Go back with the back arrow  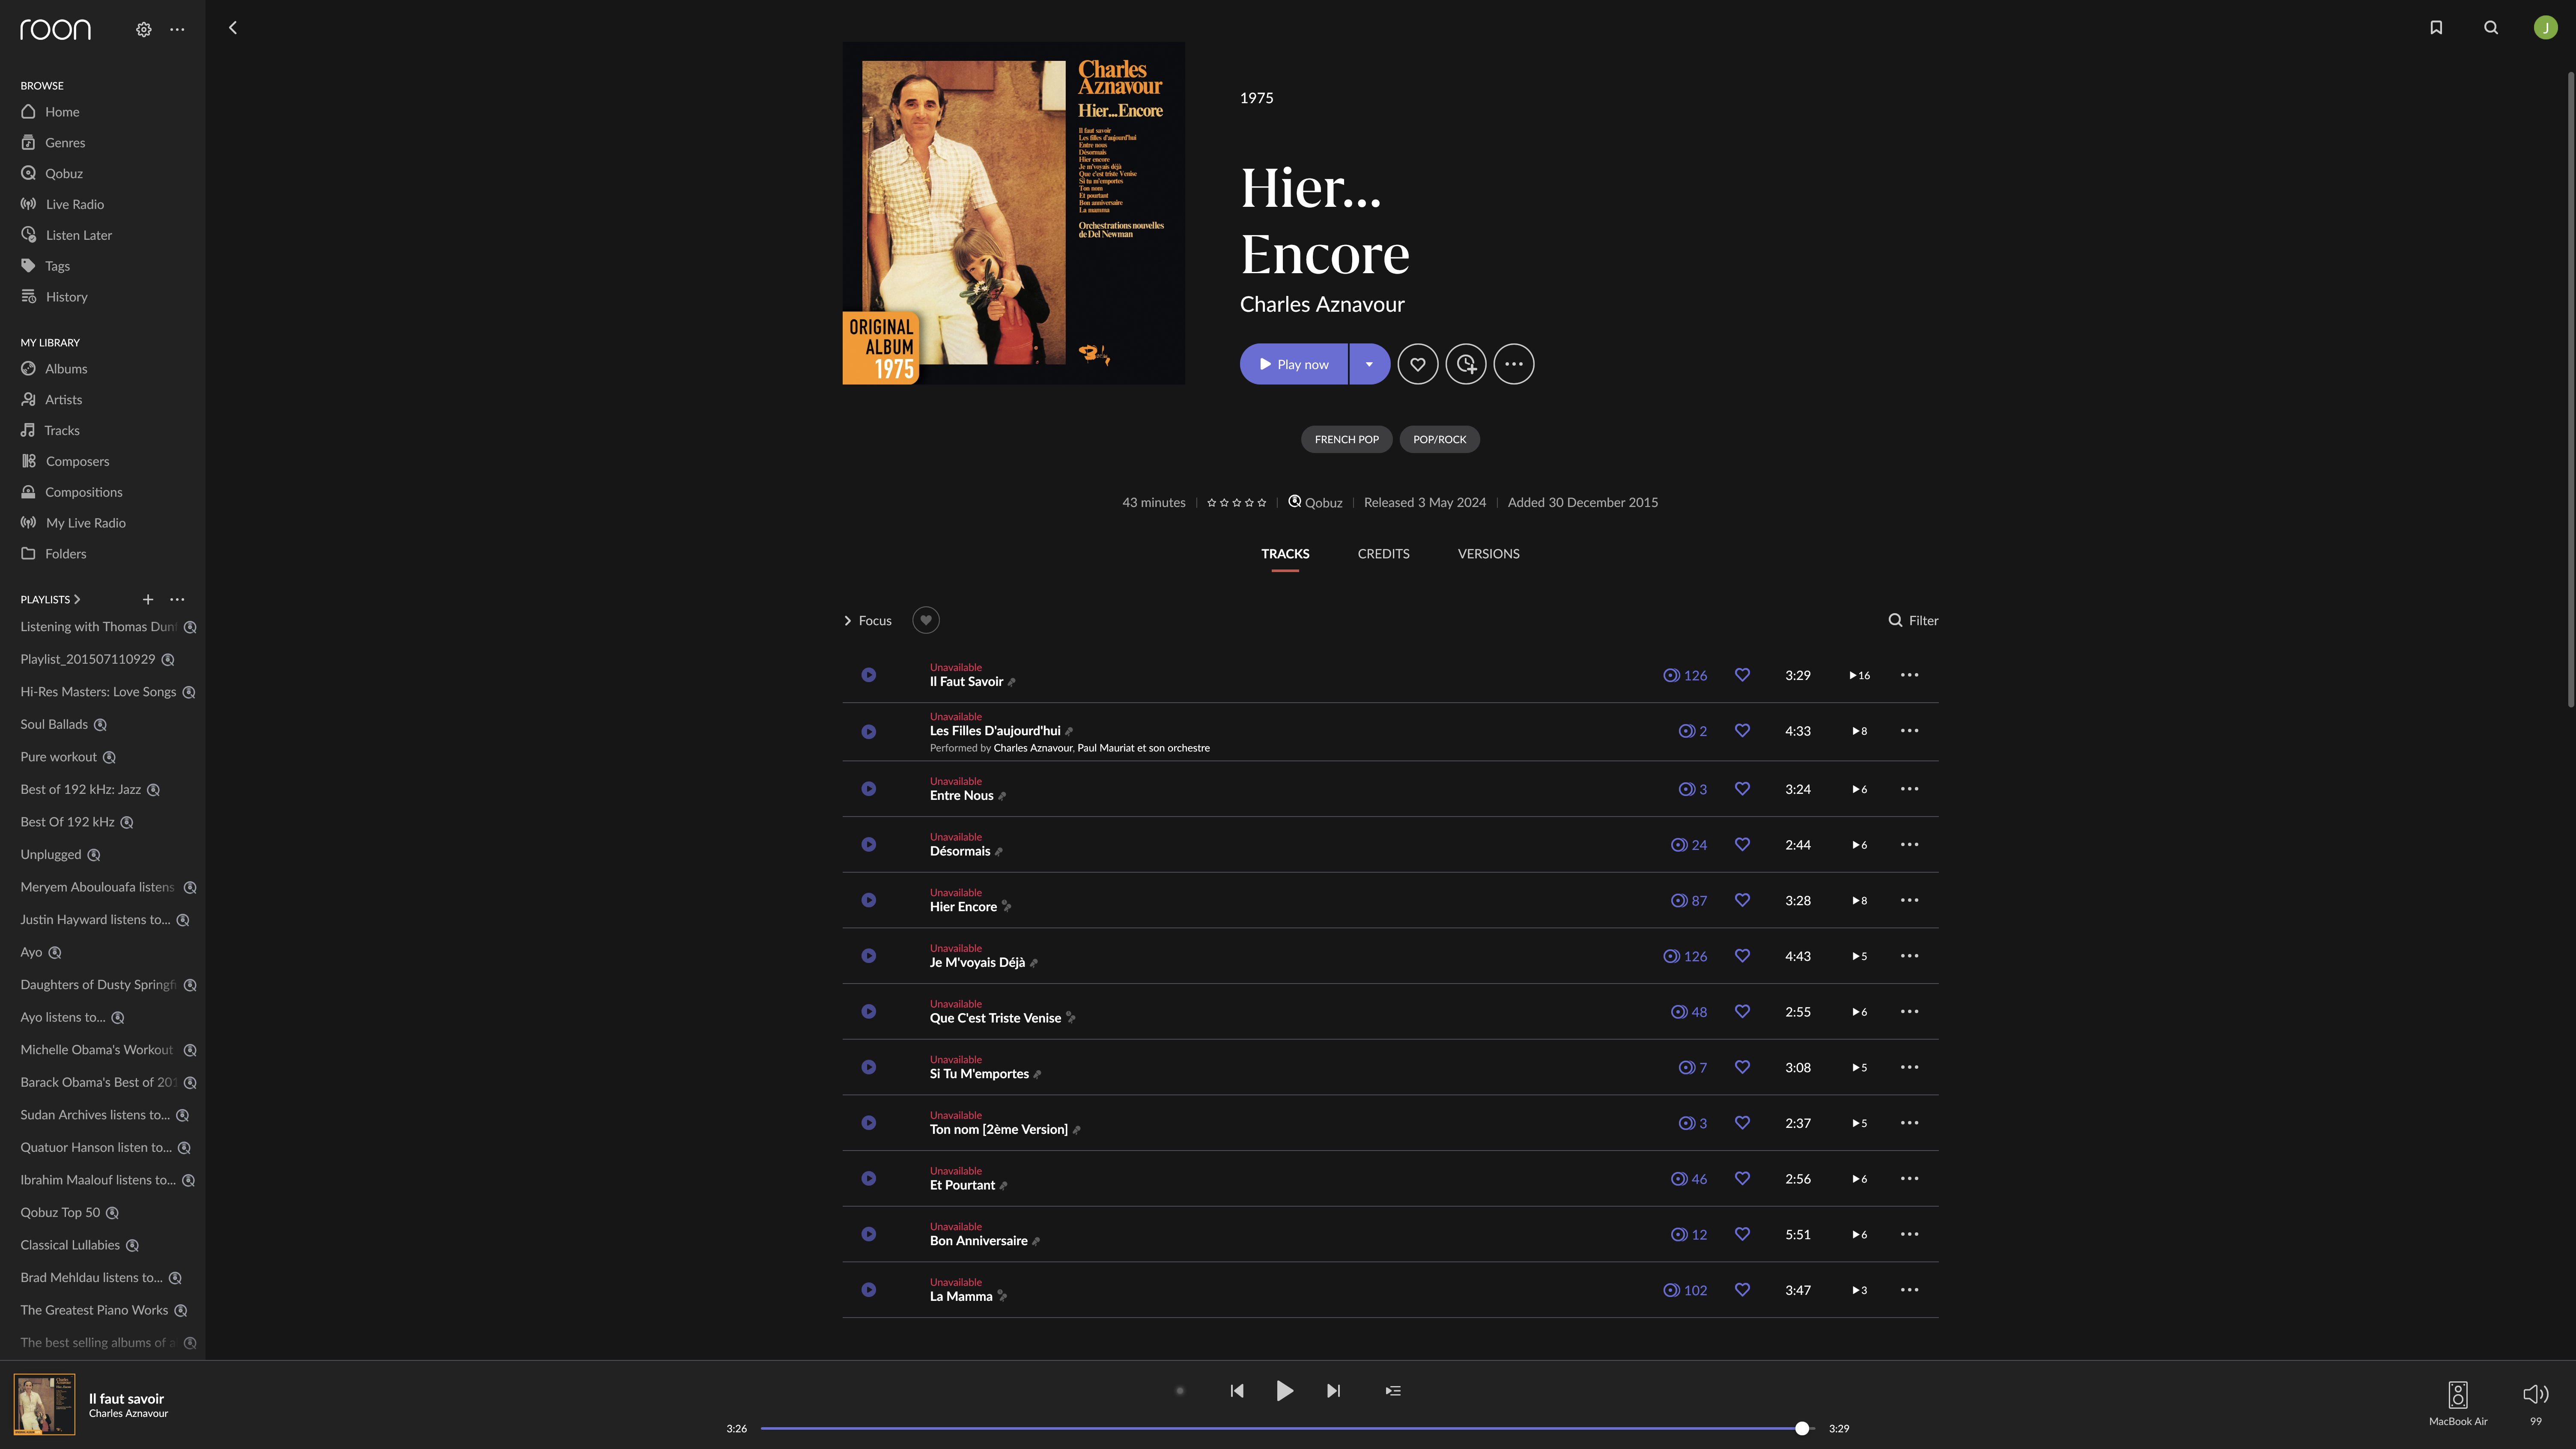233,28
